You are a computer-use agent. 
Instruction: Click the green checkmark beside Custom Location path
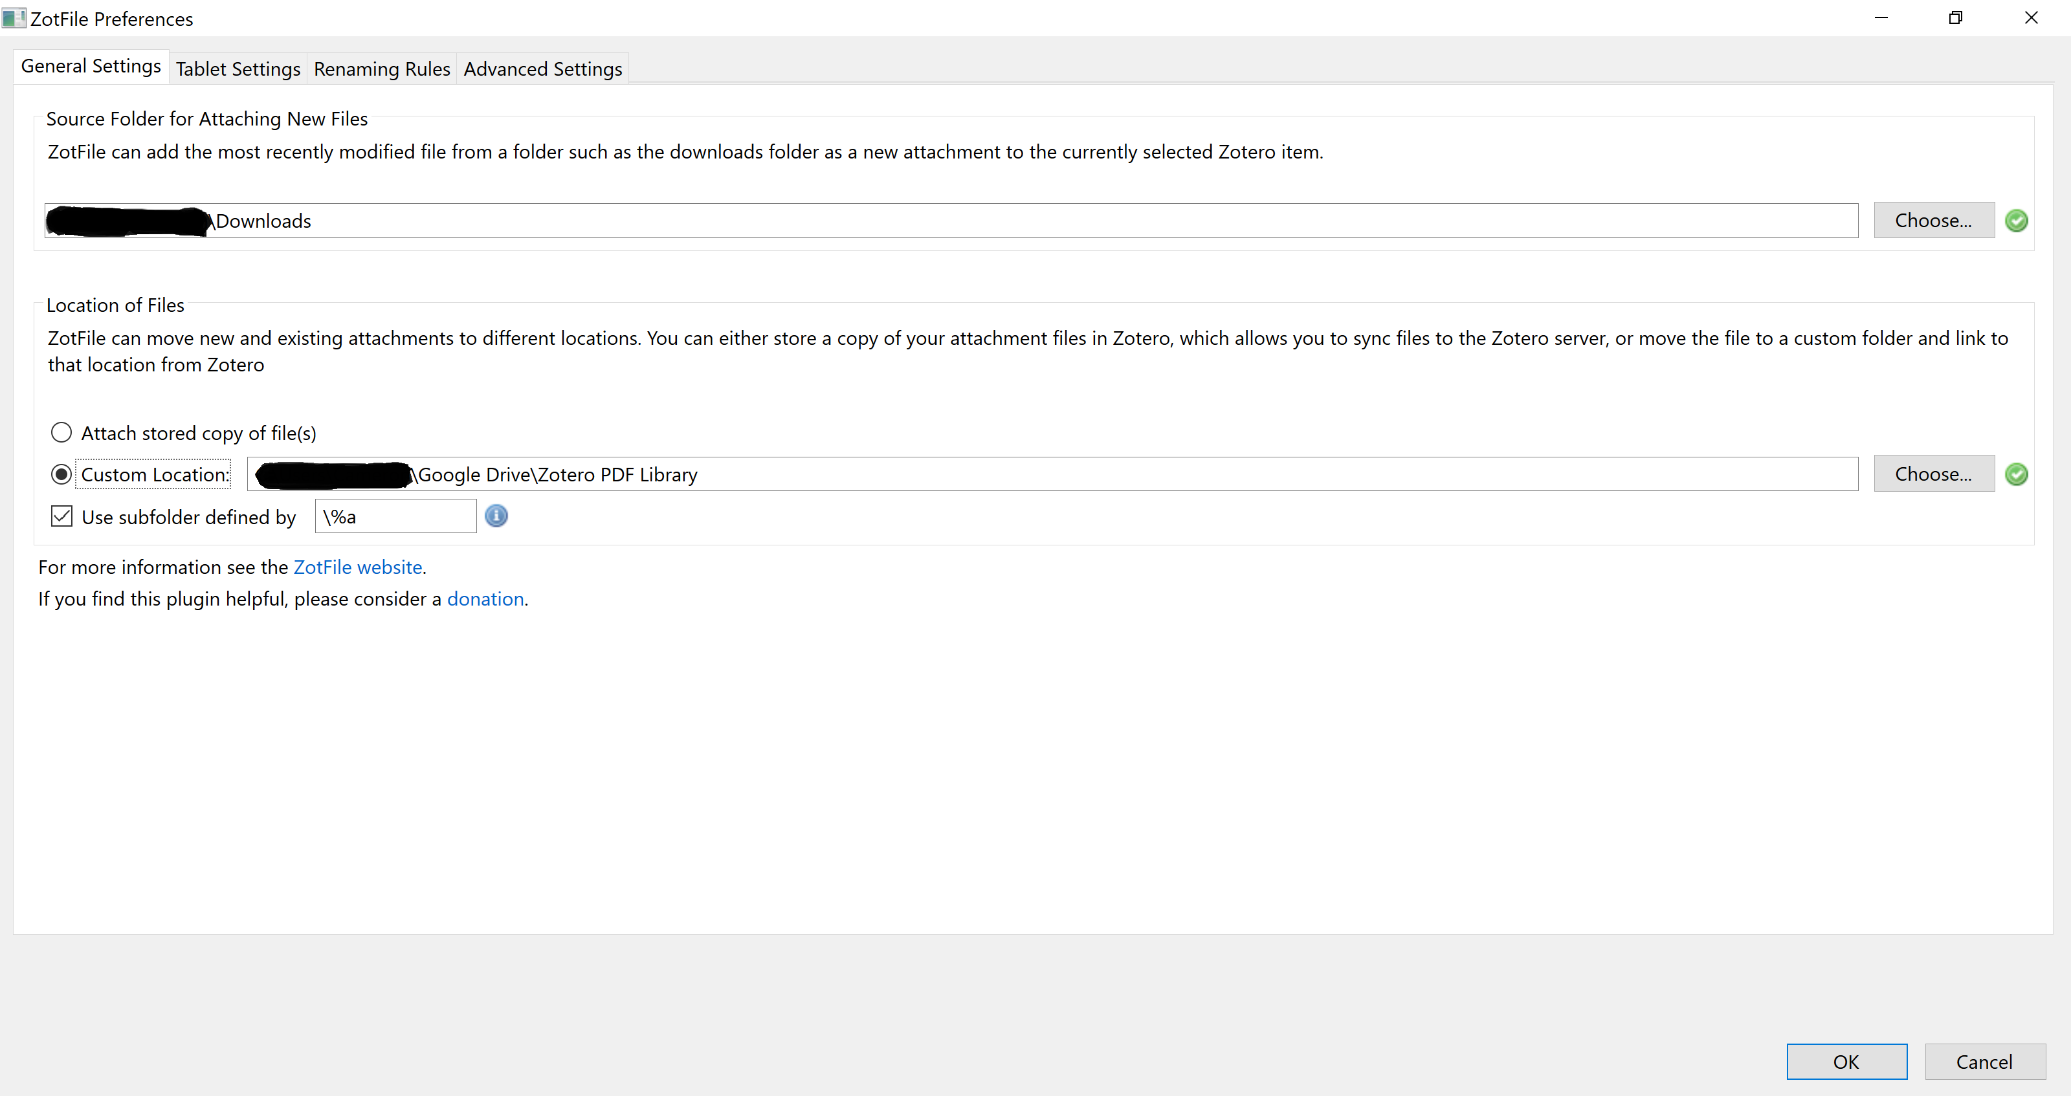click(2015, 474)
